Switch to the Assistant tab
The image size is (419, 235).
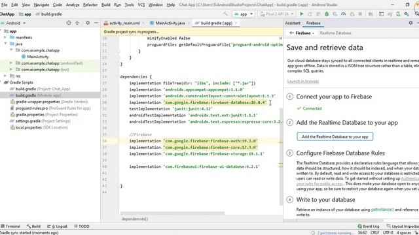pos(293,23)
